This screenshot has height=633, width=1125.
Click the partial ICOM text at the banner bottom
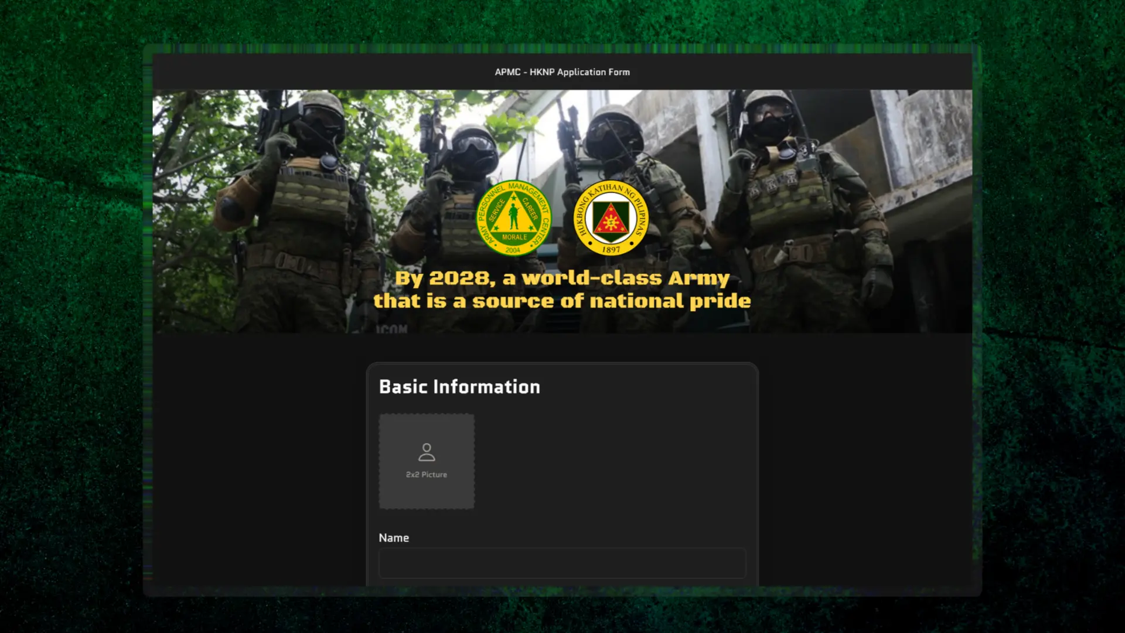[x=391, y=329]
